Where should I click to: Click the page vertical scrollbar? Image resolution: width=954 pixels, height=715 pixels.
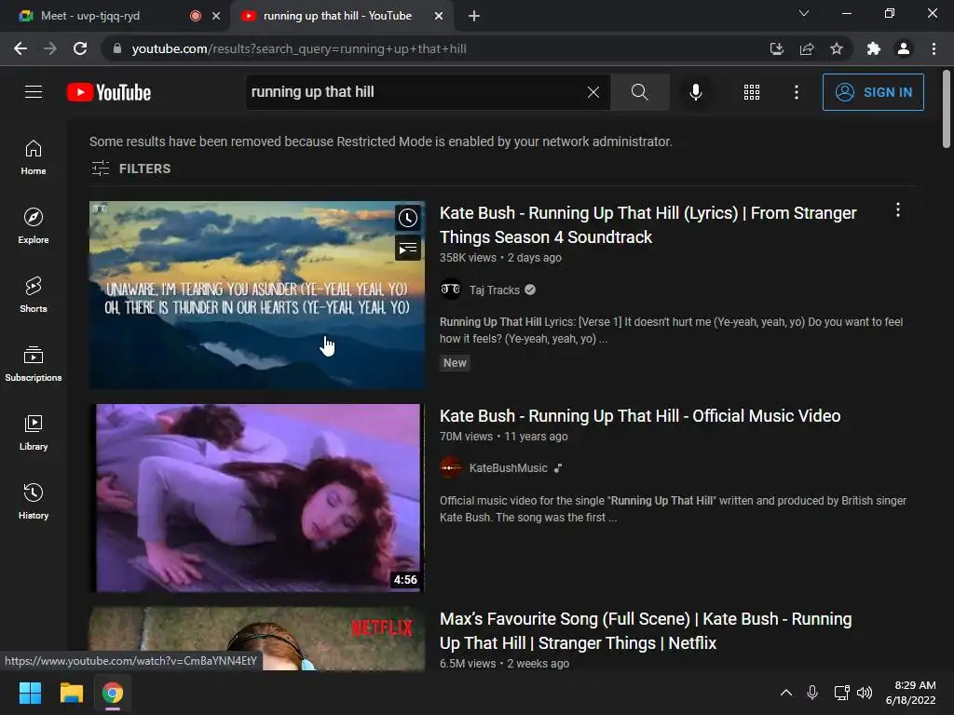947,110
